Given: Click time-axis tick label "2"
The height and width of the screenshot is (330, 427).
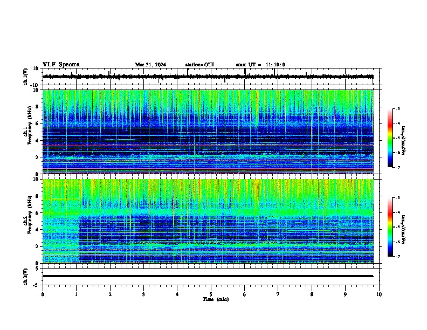Looking at the screenshot, I should 110,294.
